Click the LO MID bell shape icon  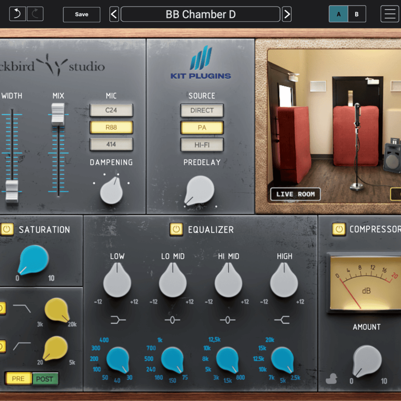point(172,320)
